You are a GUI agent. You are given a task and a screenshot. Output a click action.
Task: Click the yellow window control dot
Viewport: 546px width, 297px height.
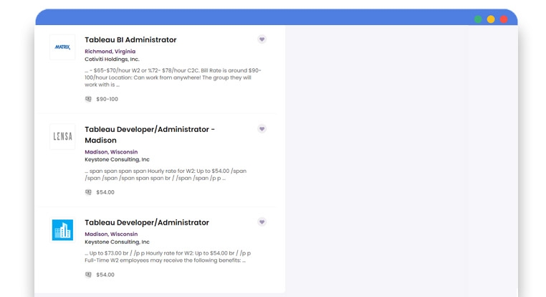(x=491, y=19)
